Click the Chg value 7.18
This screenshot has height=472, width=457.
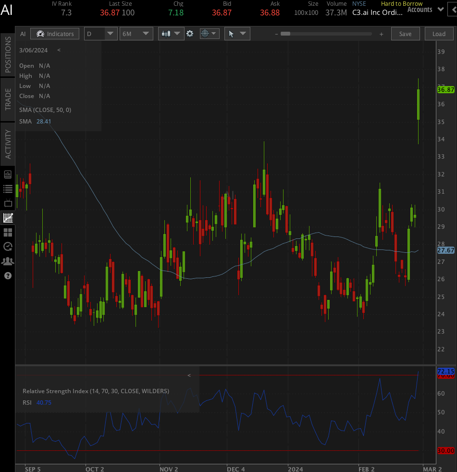[176, 12]
